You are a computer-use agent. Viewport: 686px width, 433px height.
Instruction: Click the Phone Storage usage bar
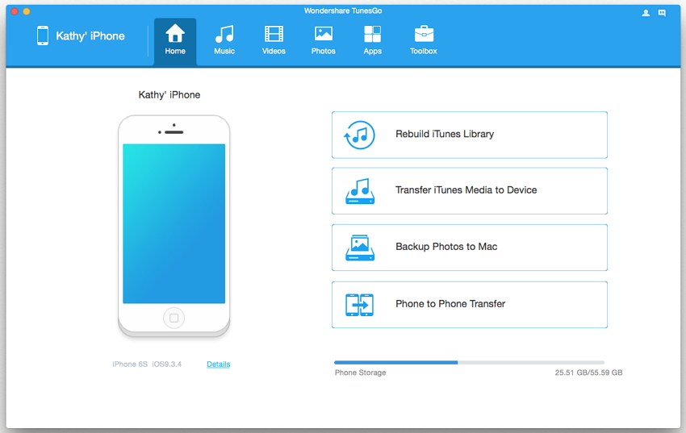click(x=469, y=363)
